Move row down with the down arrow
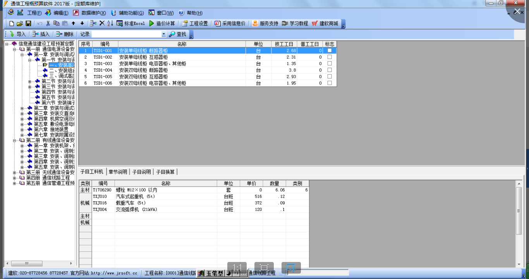The height and width of the screenshot is (279, 529). (82, 24)
